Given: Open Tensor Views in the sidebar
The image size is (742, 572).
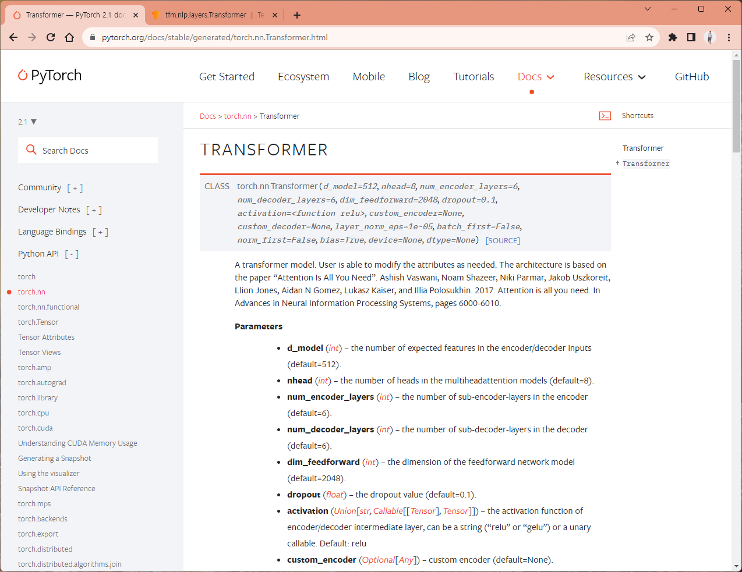Looking at the screenshot, I should 39,353.
